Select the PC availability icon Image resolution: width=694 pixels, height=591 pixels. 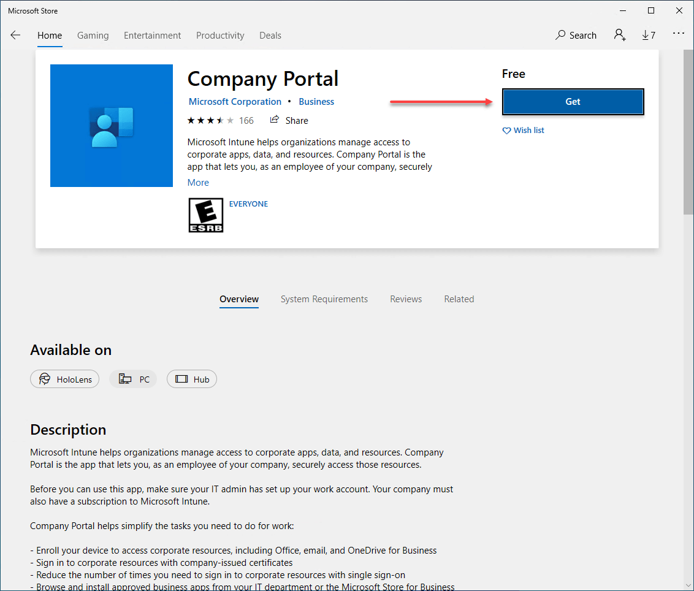point(133,379)
